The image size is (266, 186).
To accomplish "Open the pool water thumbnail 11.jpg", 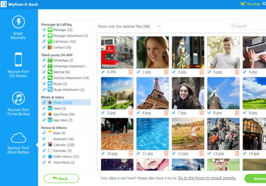I will pyautogui.click(x=153, y=134).
